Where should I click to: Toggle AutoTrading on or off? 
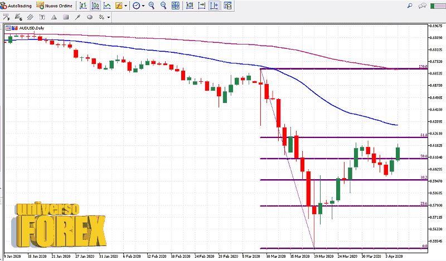click(17, 6)
